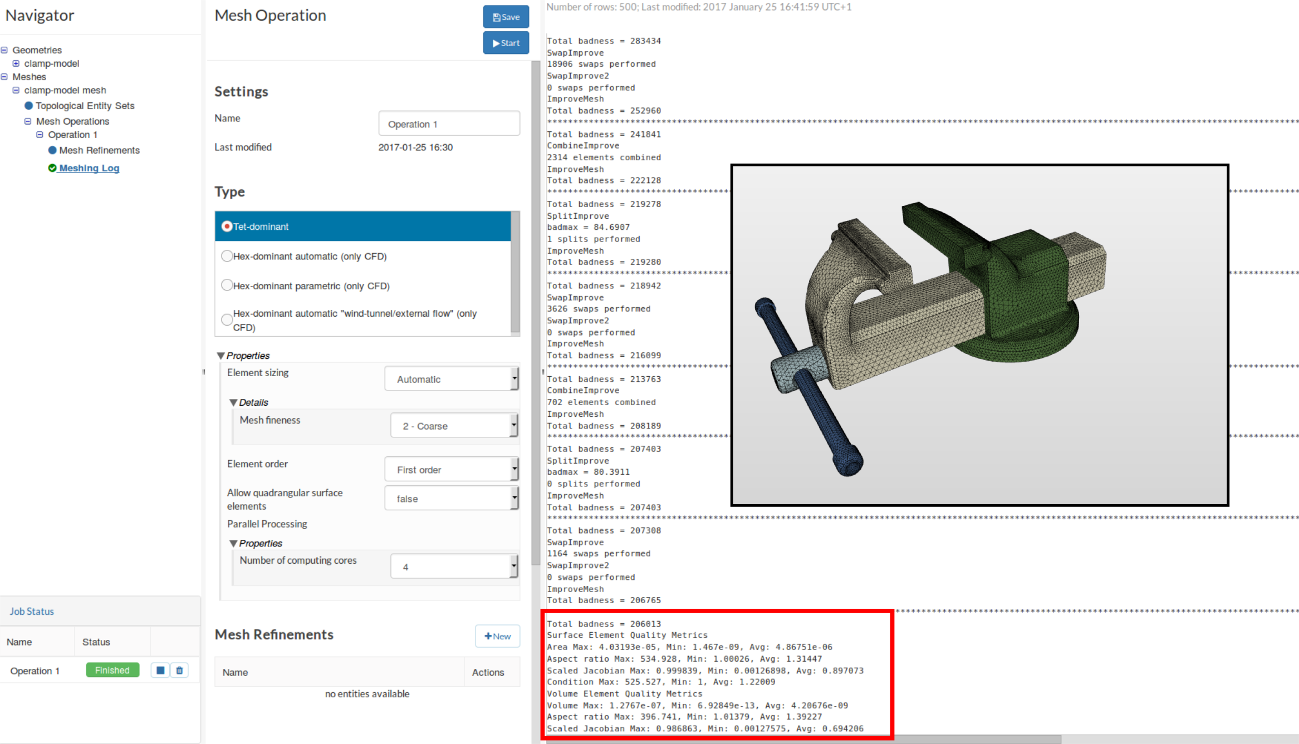Viewport: 1299px width, 744px height.
Task: Open the Element sizing dropdown
Action: 452,379
